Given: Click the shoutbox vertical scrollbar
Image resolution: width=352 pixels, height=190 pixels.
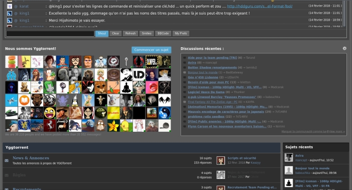Looking at the screenshot, I should point(345,14).
